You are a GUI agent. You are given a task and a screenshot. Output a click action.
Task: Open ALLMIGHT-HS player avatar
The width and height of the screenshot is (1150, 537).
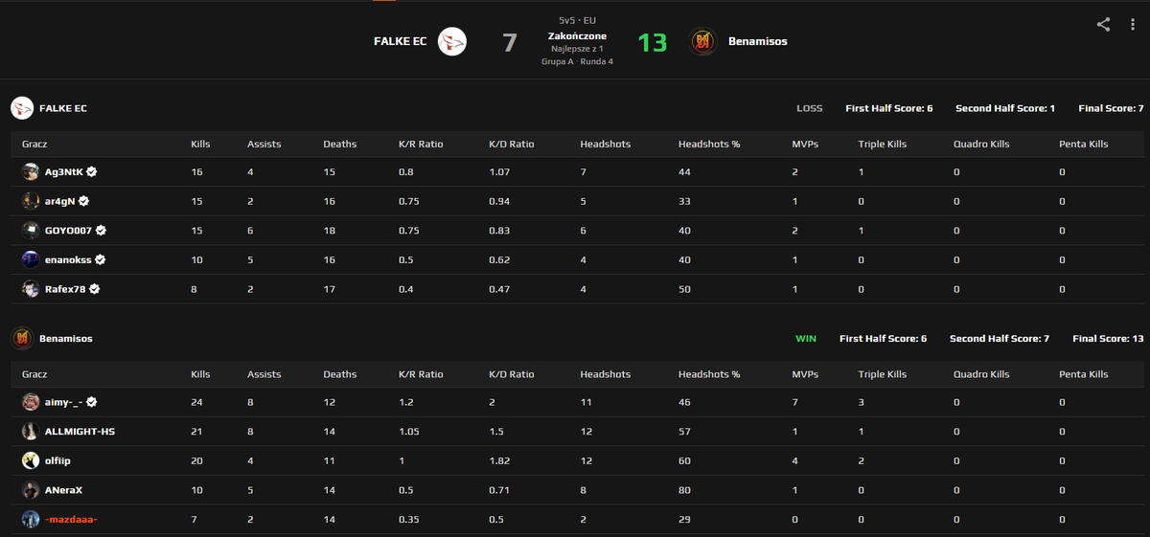(31, 432)
